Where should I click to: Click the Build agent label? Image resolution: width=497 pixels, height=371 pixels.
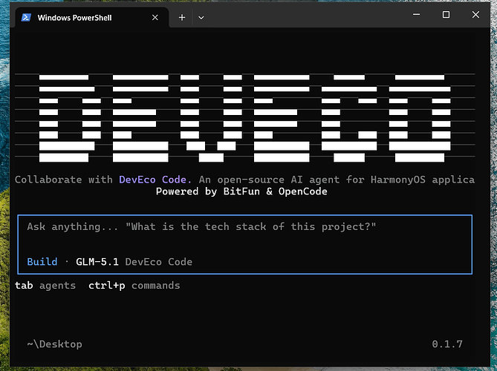[42, 262]
